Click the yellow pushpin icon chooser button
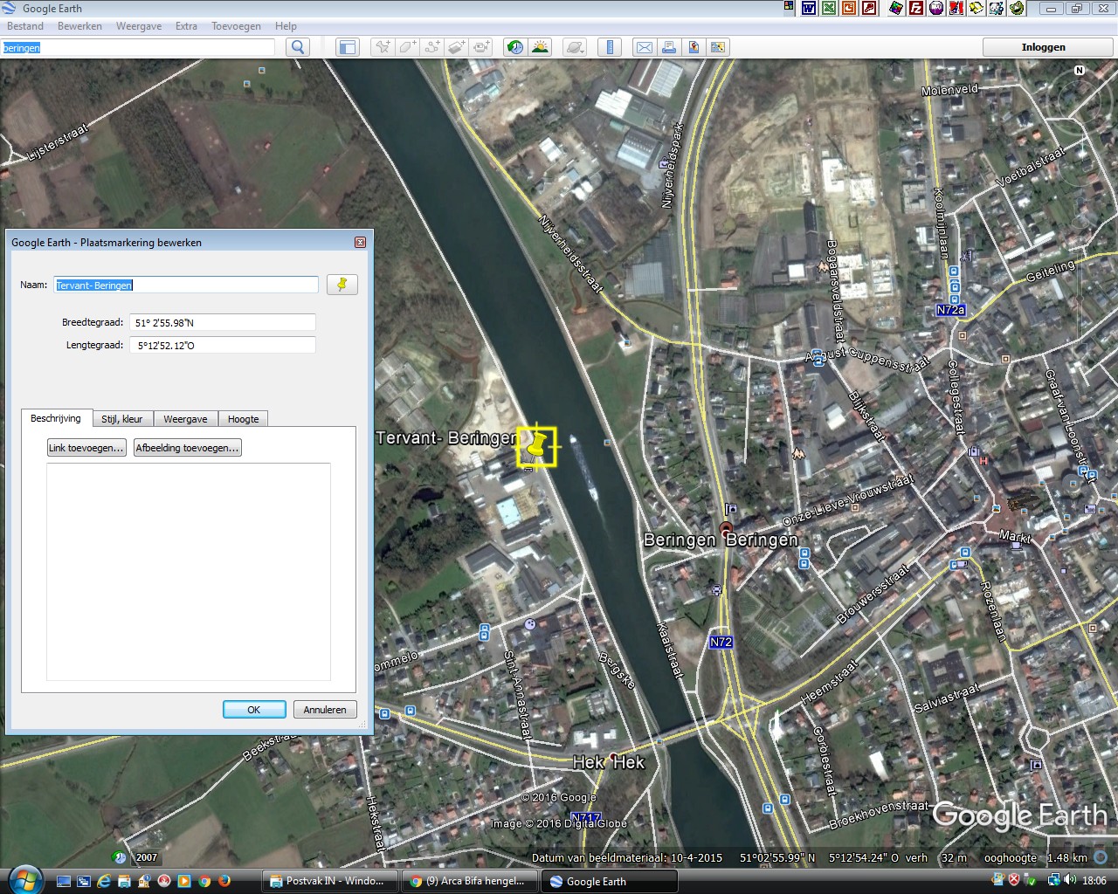Image resolution: width=1118 pixels, height=894 pixels. click(342, 285)
